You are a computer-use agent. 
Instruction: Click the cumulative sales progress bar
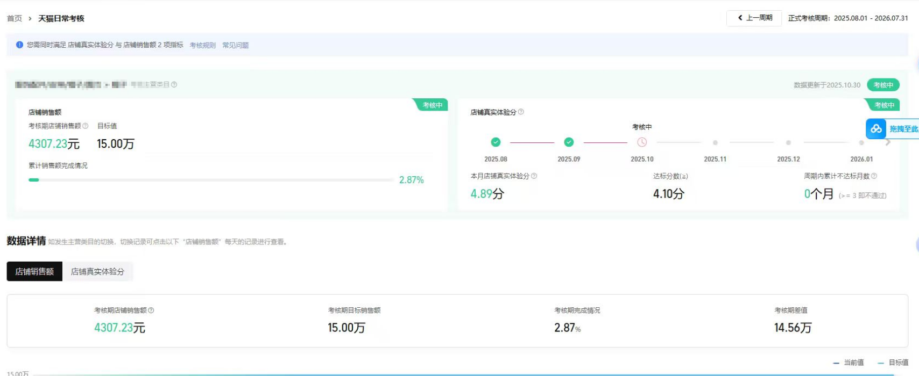[x=211, y=180]
